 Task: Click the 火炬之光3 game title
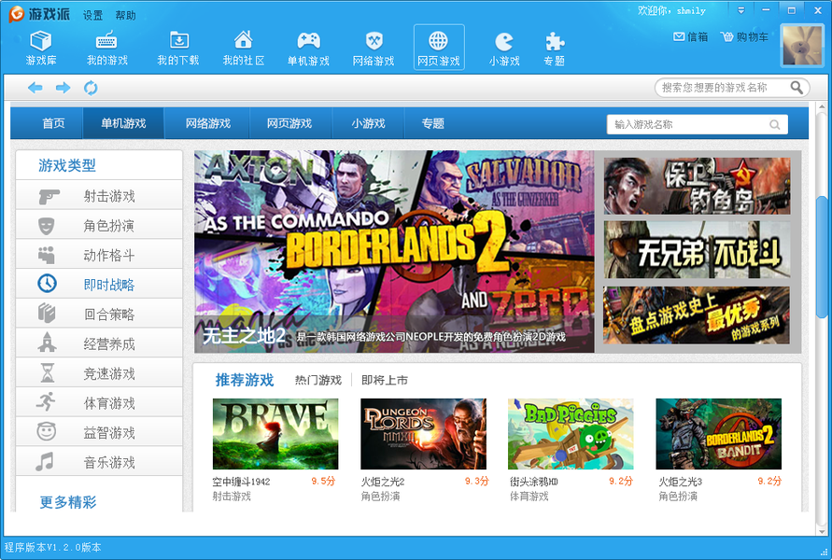680,482
